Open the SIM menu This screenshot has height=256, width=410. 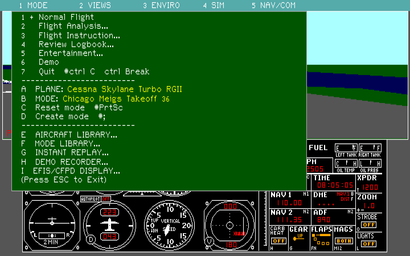point(214,5)
